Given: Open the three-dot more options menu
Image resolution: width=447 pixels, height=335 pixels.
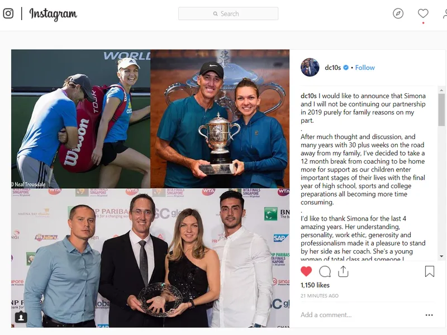Looking at the screenshot, I should tap(429, 315).
